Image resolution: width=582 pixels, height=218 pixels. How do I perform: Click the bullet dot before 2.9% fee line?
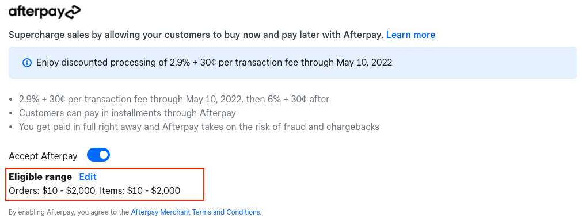[x=11, y=100]
